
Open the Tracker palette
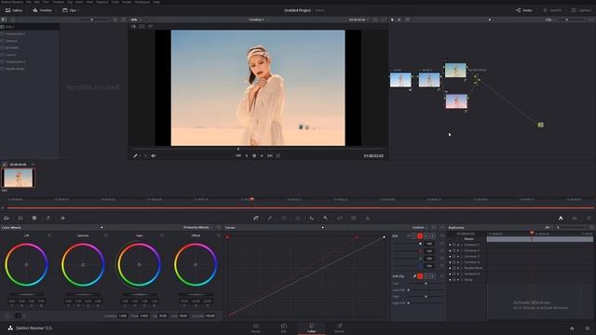[298, 218]
